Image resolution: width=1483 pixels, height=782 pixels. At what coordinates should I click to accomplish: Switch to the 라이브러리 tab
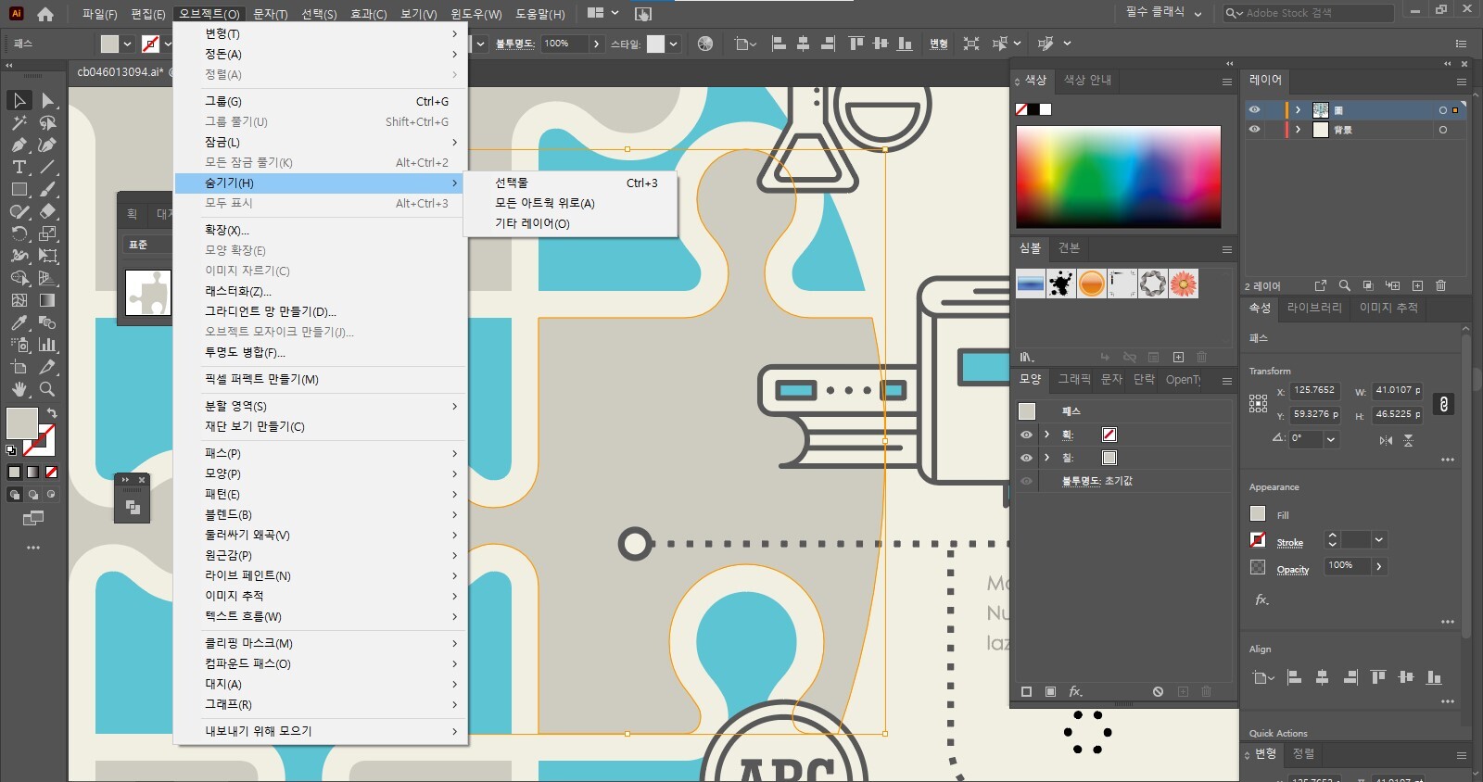tap(1313, 308)
